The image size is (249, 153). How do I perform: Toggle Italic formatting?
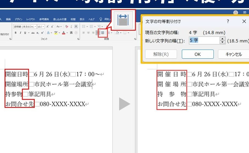coord(20,33)
